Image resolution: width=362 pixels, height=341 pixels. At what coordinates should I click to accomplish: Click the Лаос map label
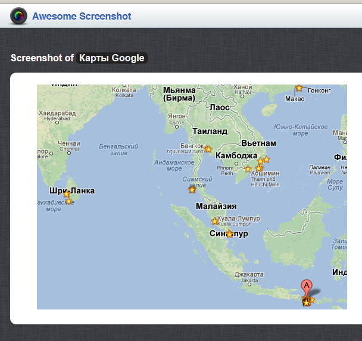(220, 108)
